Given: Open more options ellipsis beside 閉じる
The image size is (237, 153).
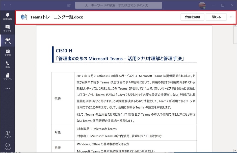Looking at the screenshot, I should coord(232,17).
